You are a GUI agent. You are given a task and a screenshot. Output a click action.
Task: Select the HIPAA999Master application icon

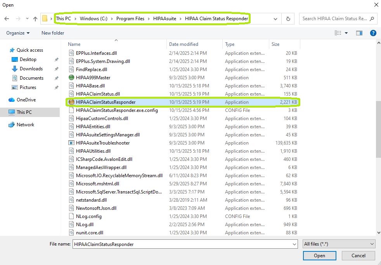(71, 78)
